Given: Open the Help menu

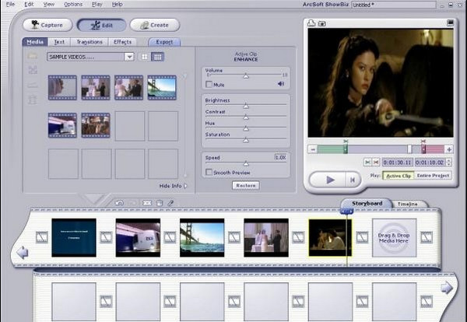Looking at the screenshot, I should click(117, 4).
